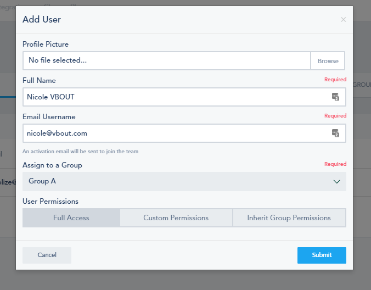
Task: Open the Assign to a Group dropdown
Action: (x=184, y=181)
